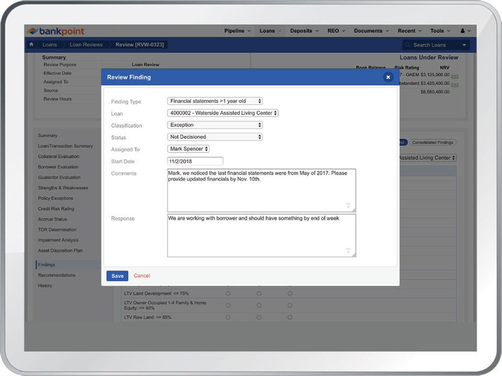This screenshot has height=376, width=502.
Task: Save the review finding
Action: [117, 276]
